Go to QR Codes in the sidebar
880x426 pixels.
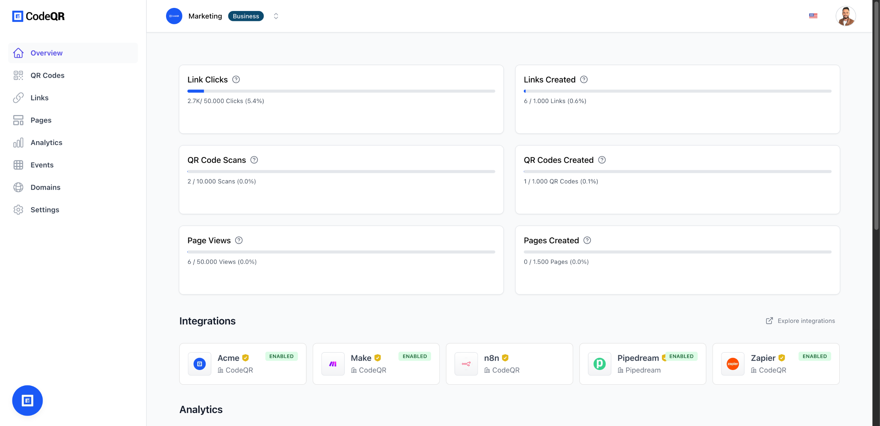[47, 75]
